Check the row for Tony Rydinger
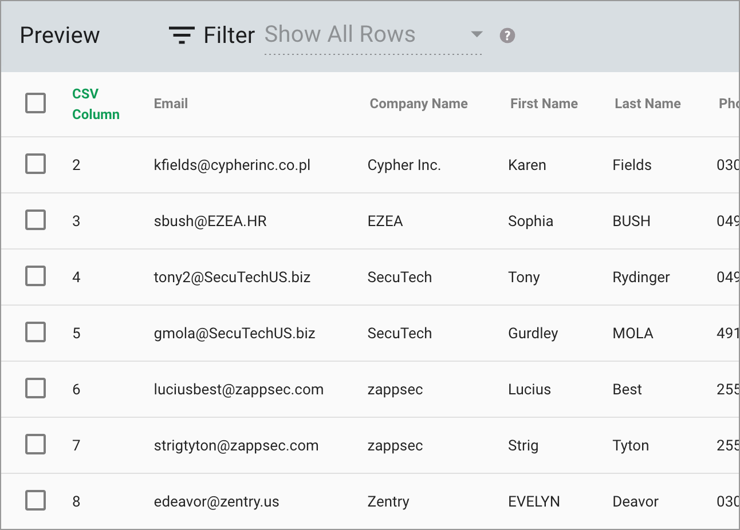 35,276
